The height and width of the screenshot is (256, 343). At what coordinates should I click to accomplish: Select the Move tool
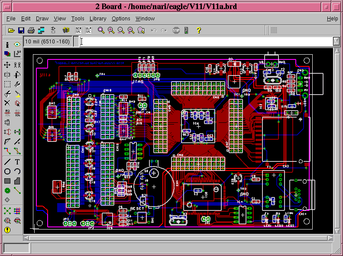[x=7, y=65]
